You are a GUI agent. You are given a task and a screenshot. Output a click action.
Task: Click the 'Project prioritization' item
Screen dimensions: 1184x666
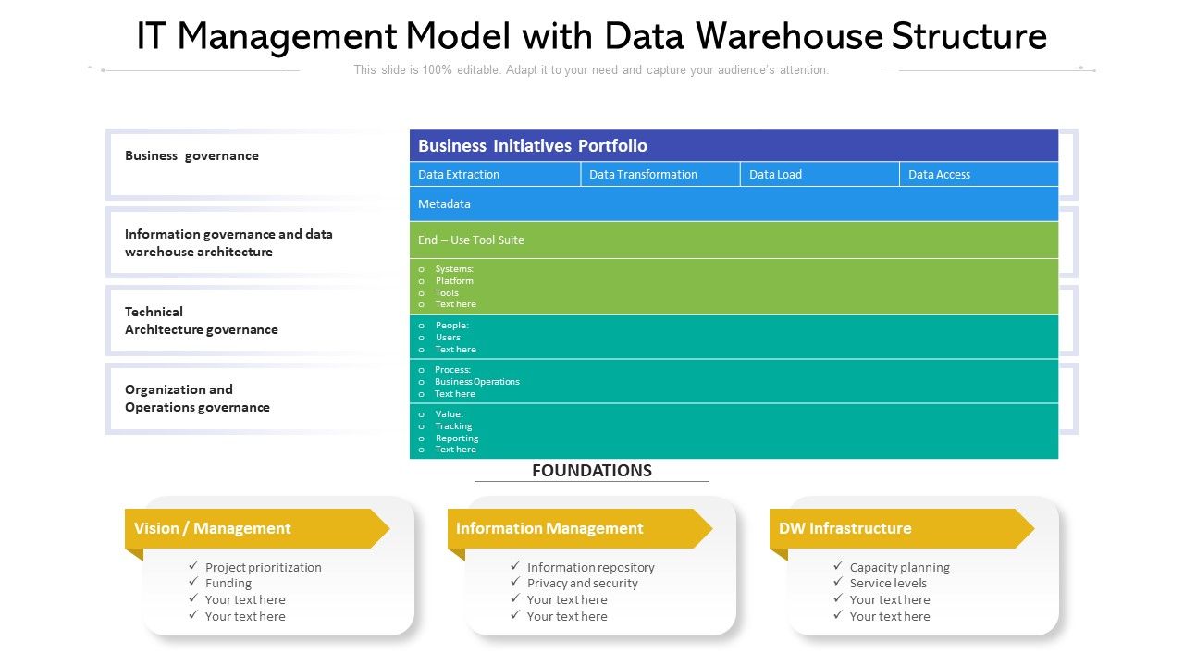coord(264,568)
